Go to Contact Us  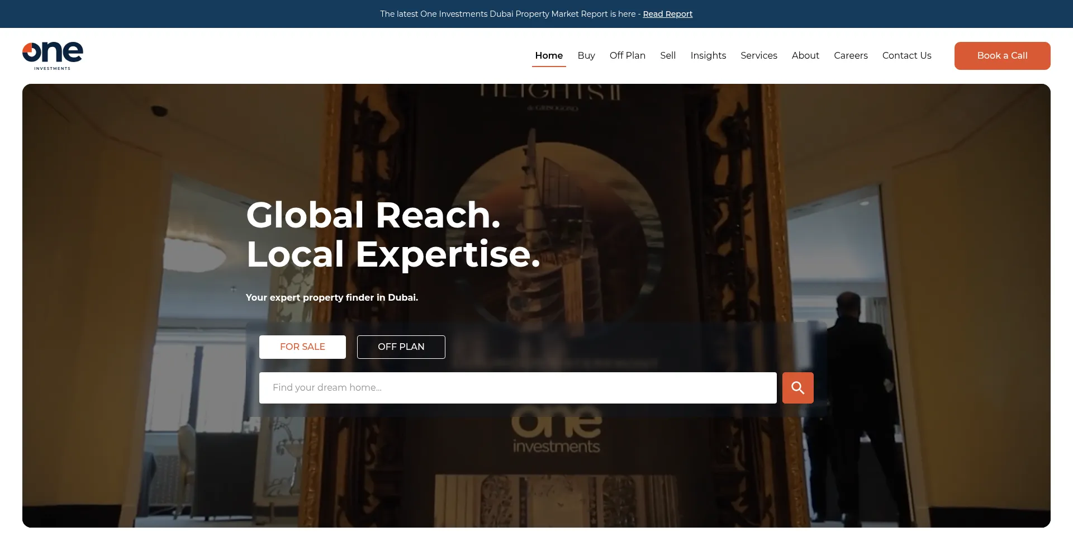point(906,55)
